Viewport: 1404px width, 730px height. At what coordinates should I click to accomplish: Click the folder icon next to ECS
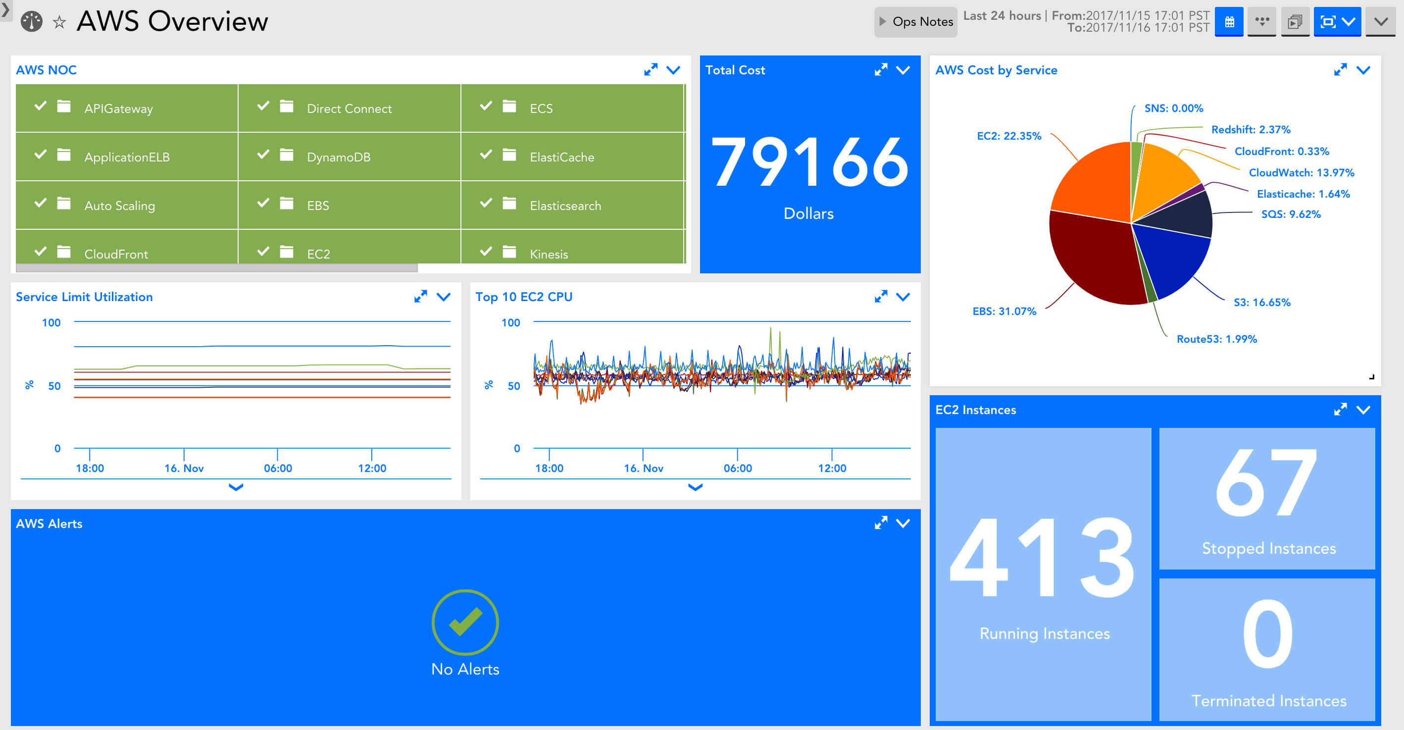coord(509,106)
